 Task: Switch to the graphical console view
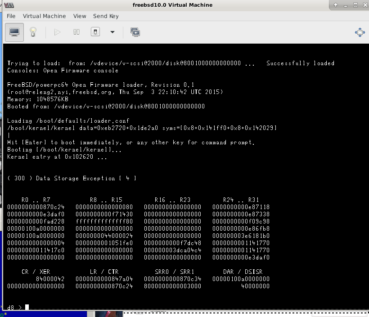[x=14, y=32]
